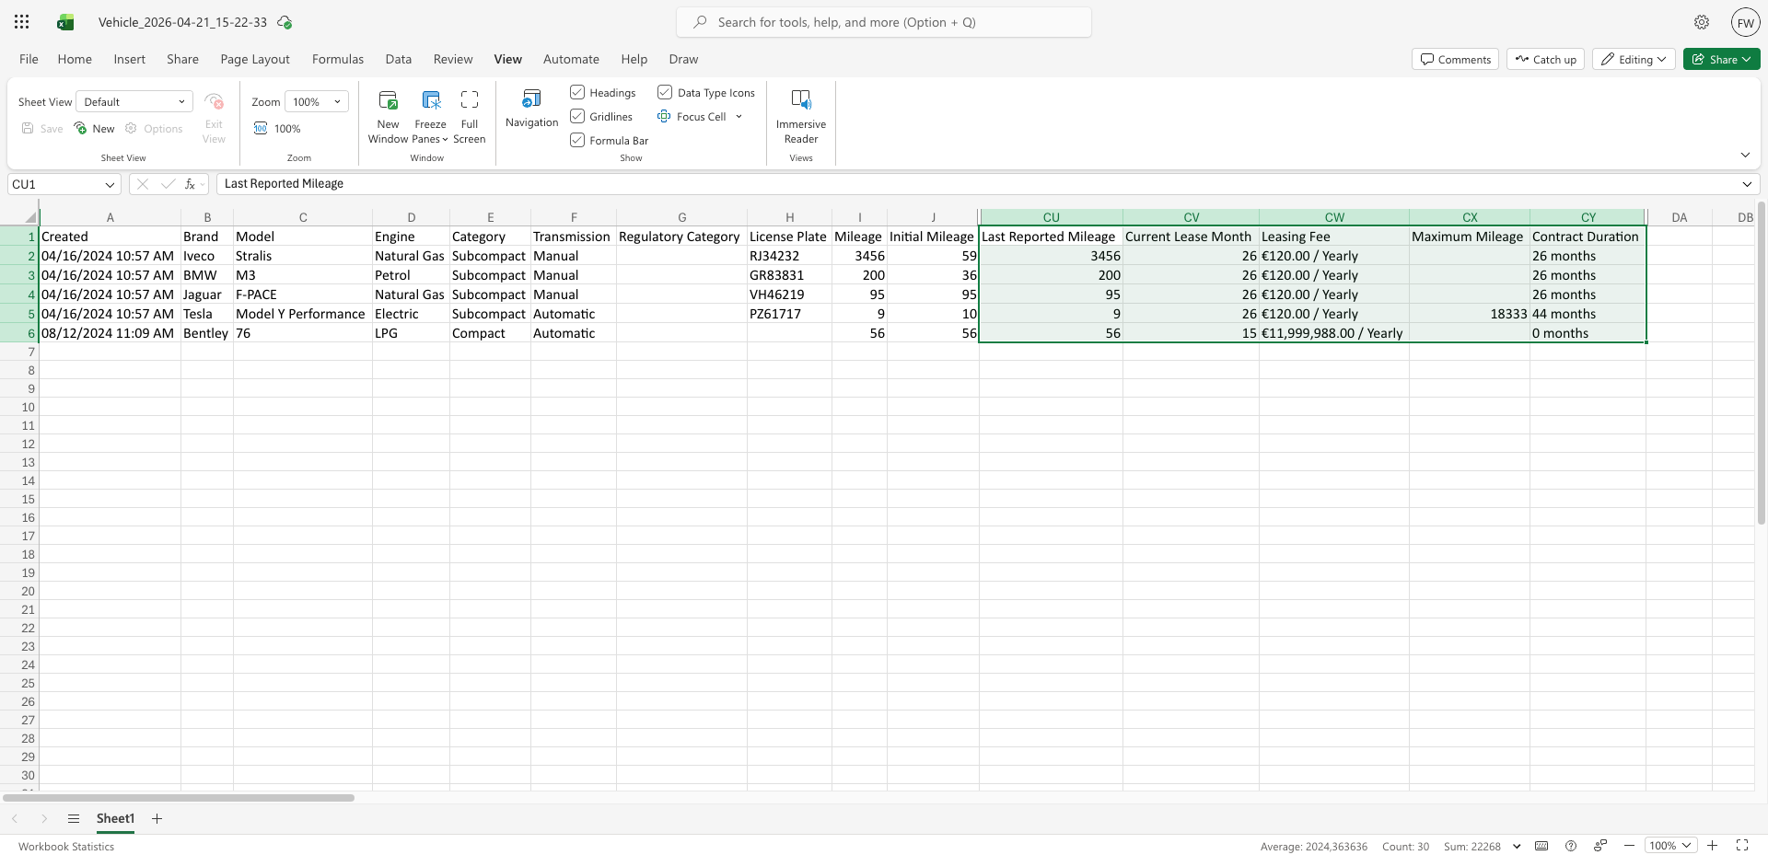Click the insert function fx icon
Image resolution: width=1768 pixels, height=855 pixels.
[x=190, y=184]
